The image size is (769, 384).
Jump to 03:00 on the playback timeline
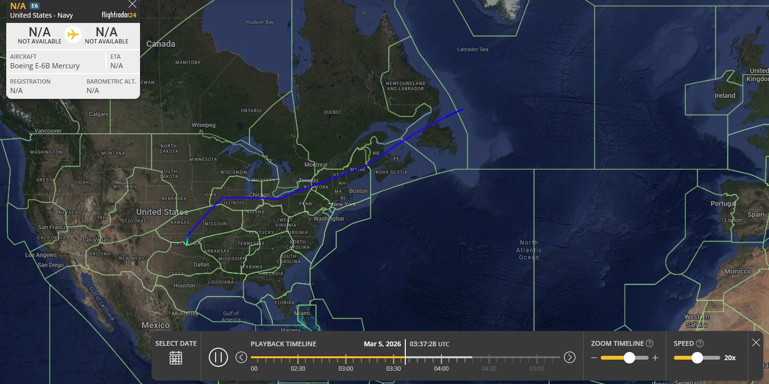346,368
